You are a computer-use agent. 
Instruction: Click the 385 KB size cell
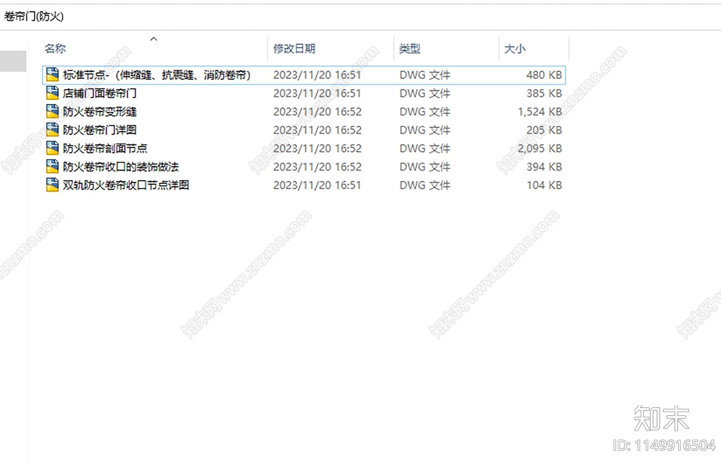[x=544, y=93]
